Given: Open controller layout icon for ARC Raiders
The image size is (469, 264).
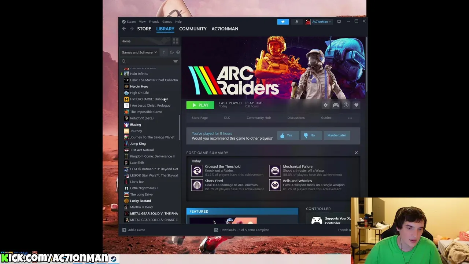Looking at the screenshot, I should tap(336, 105).
